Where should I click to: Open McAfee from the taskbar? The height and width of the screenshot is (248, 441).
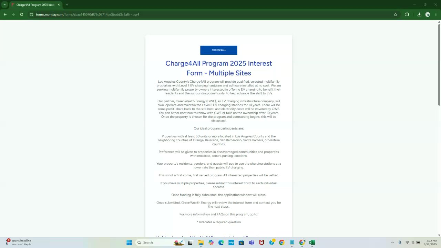pos(261,242)
